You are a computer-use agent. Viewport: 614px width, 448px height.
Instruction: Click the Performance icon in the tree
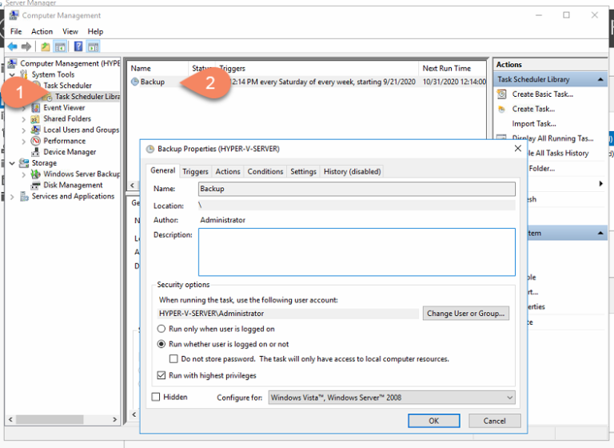coord(36,141)
